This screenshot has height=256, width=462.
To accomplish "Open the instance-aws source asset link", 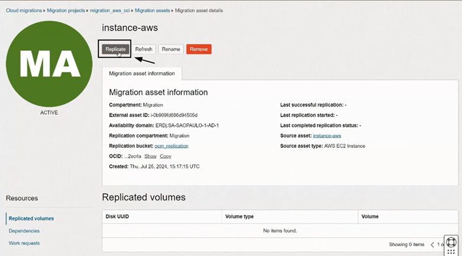I will (327, 136).
